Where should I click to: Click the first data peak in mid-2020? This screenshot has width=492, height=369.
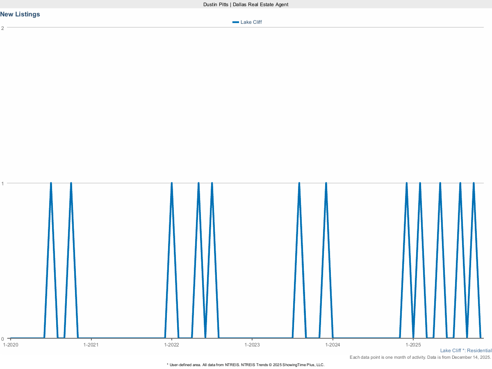[51, 183]
